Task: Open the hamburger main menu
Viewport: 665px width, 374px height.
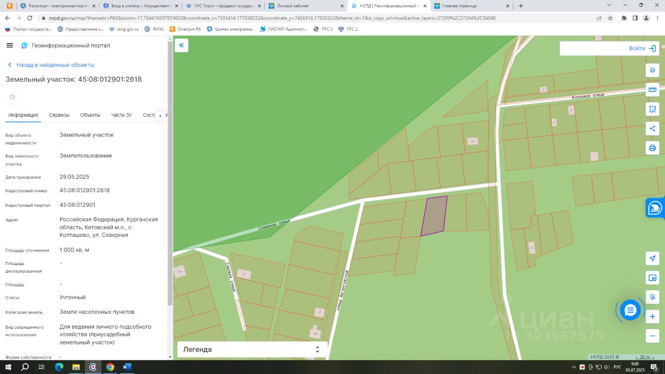Action: (9, 45)
